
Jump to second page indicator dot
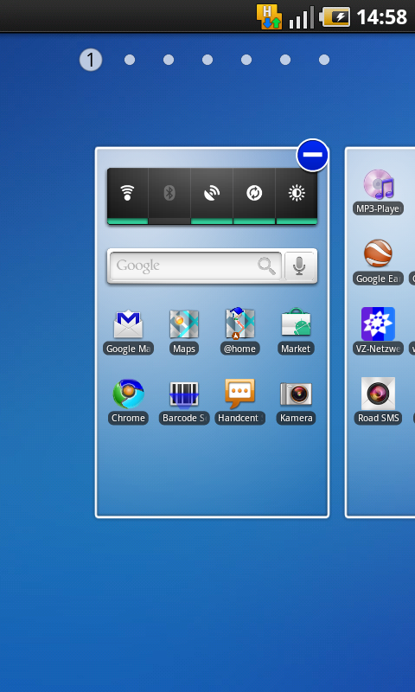click(130, 60)
